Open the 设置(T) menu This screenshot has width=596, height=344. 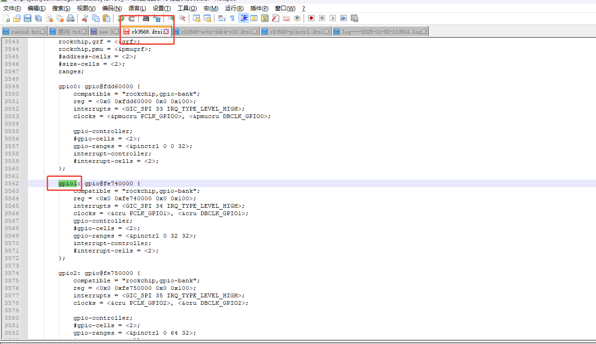(x=162, y=8)
